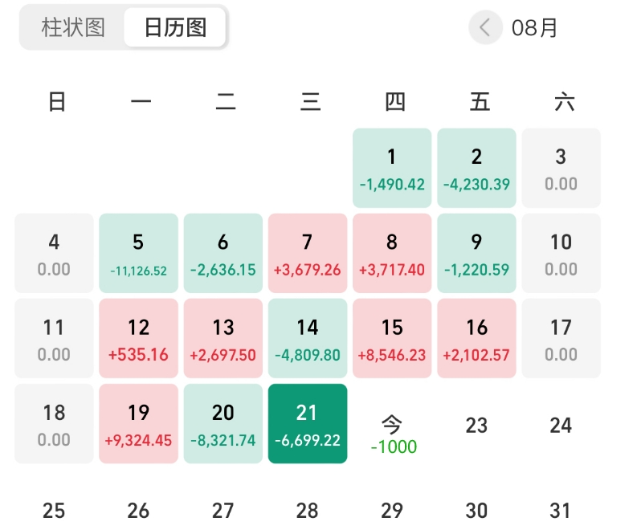The width and height of the screenshot is (629, 526).
Task: Select day 28 in calendar
Action: [308, 511]
